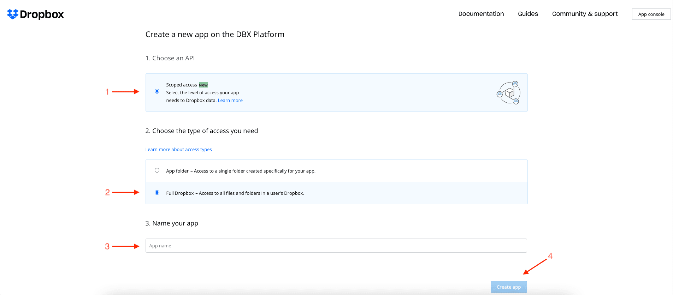This screenshot has width=673, height=295.
Task: Select the Scoped access radio button
Action: [157, 91]
